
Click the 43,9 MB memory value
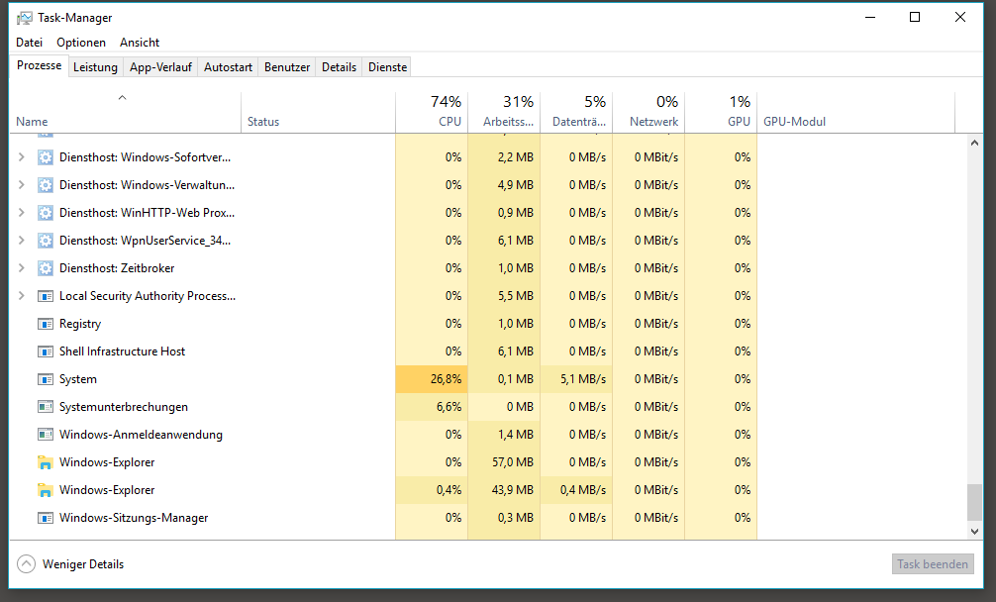513,490
